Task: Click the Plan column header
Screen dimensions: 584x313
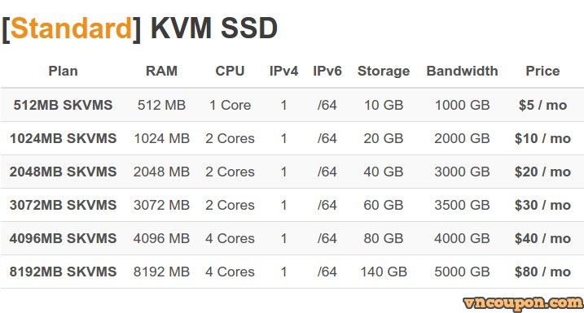Action: click(x=63, y=71)
